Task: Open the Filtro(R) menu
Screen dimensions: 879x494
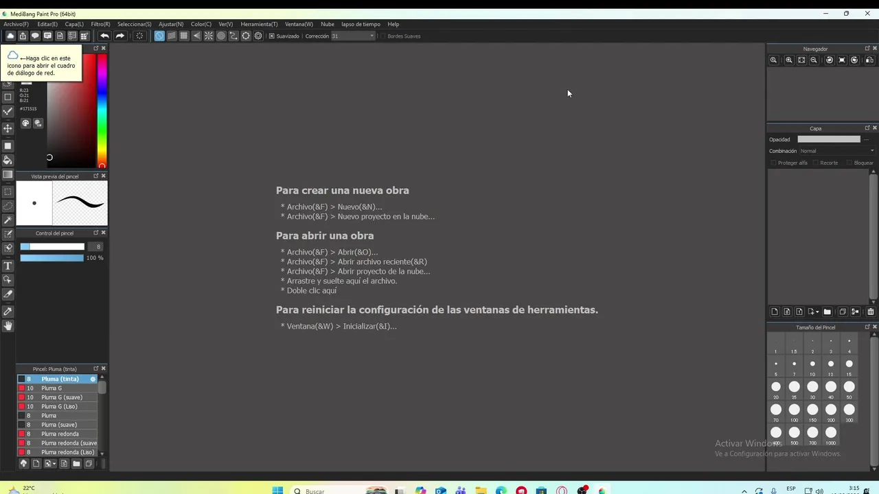Action: click(x=100, y=24)
